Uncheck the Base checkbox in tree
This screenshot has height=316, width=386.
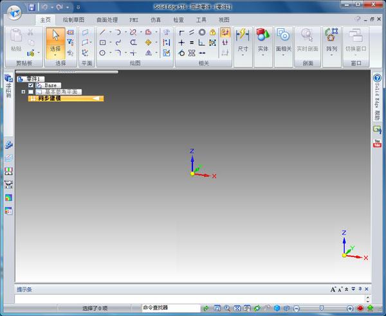30,85
